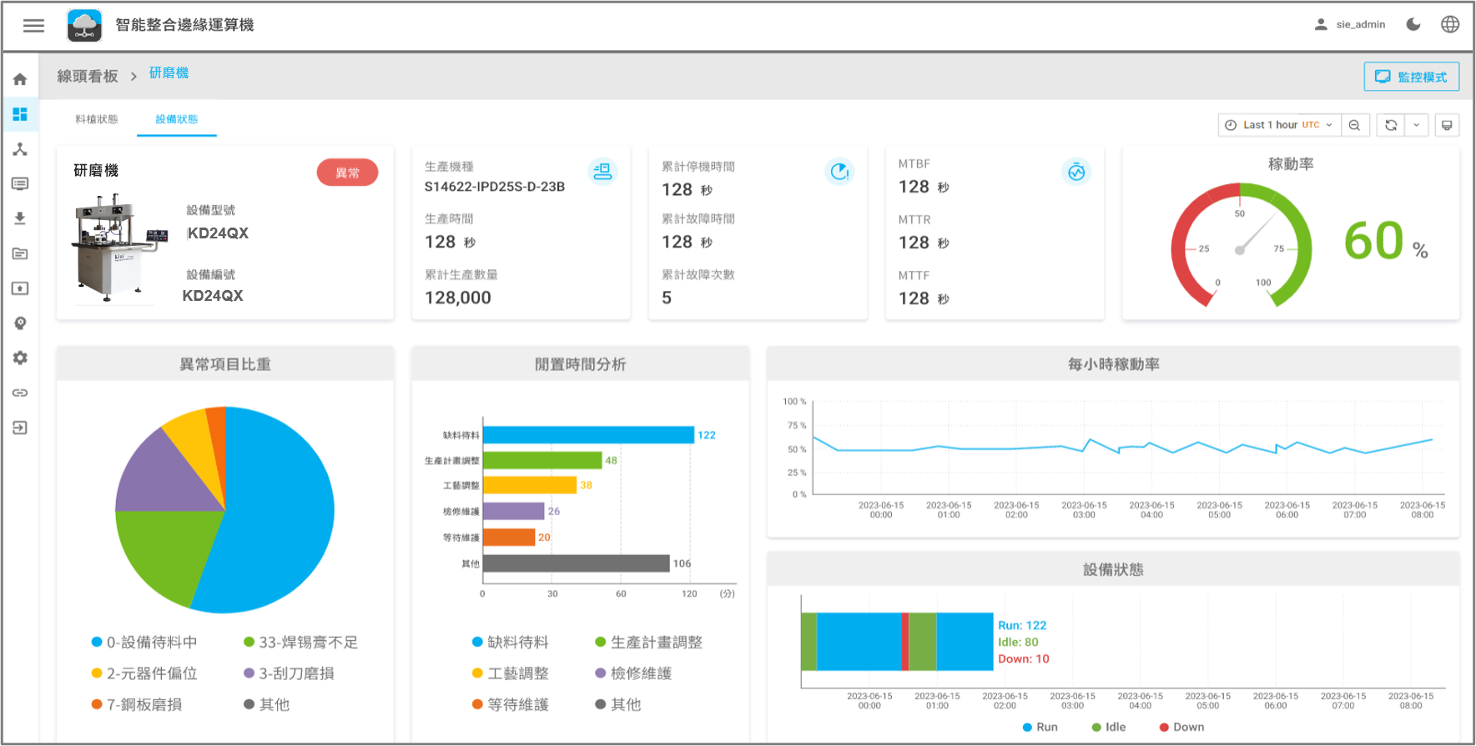Toggle the Idle legend item
Image resolution: width=1476 pixels, height=746 pixels.
tap(1109, 727)
